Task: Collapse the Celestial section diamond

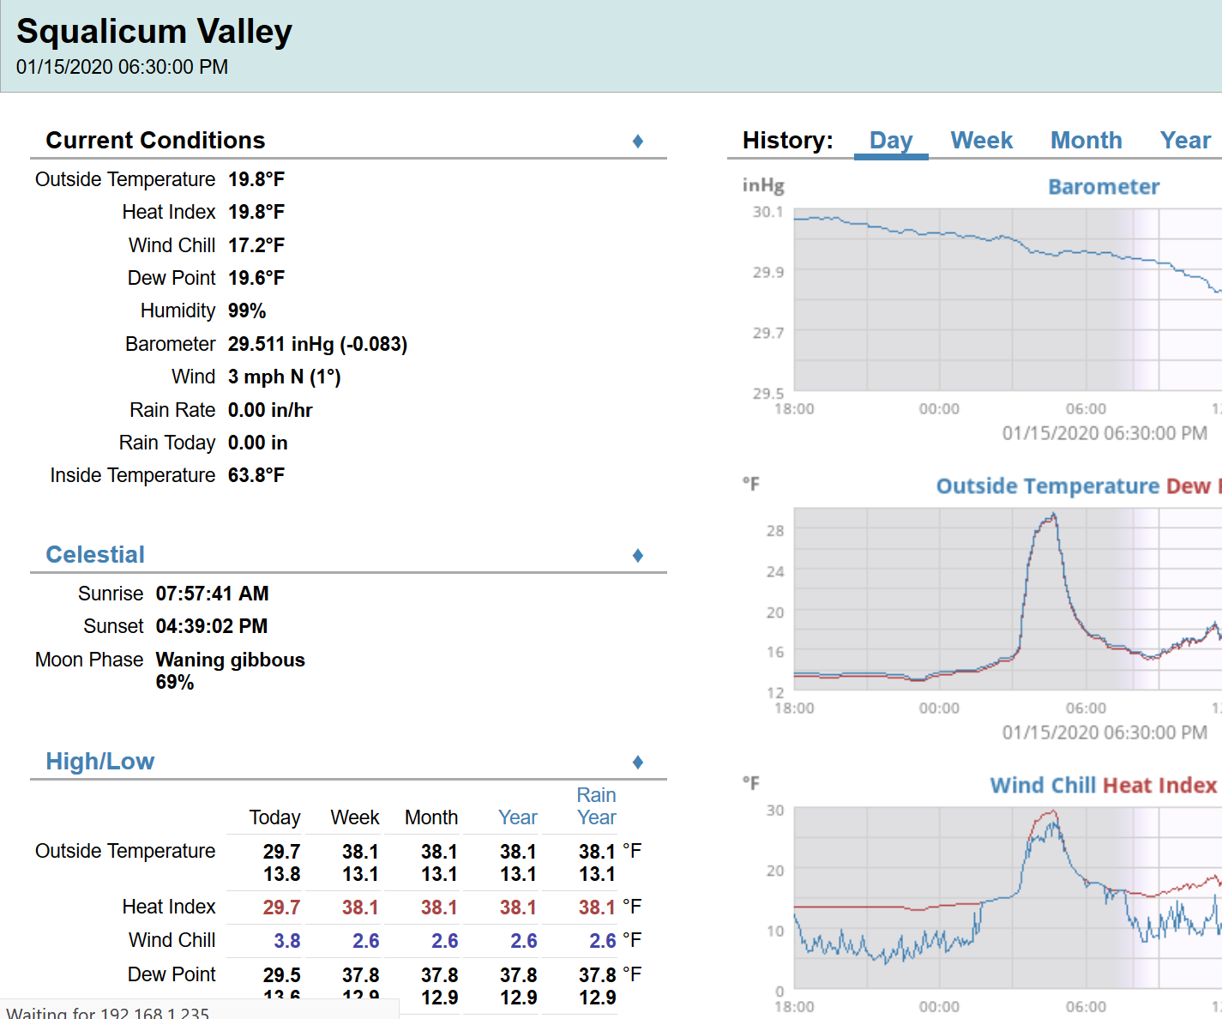Action: pos(637,555)
